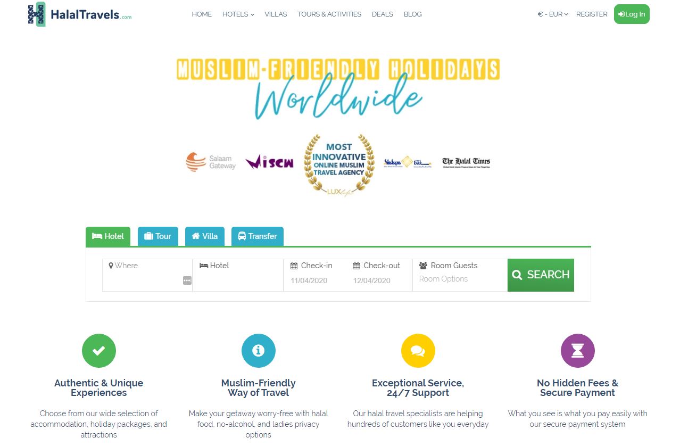Click the house icon on Villa tab

(196, 236)
